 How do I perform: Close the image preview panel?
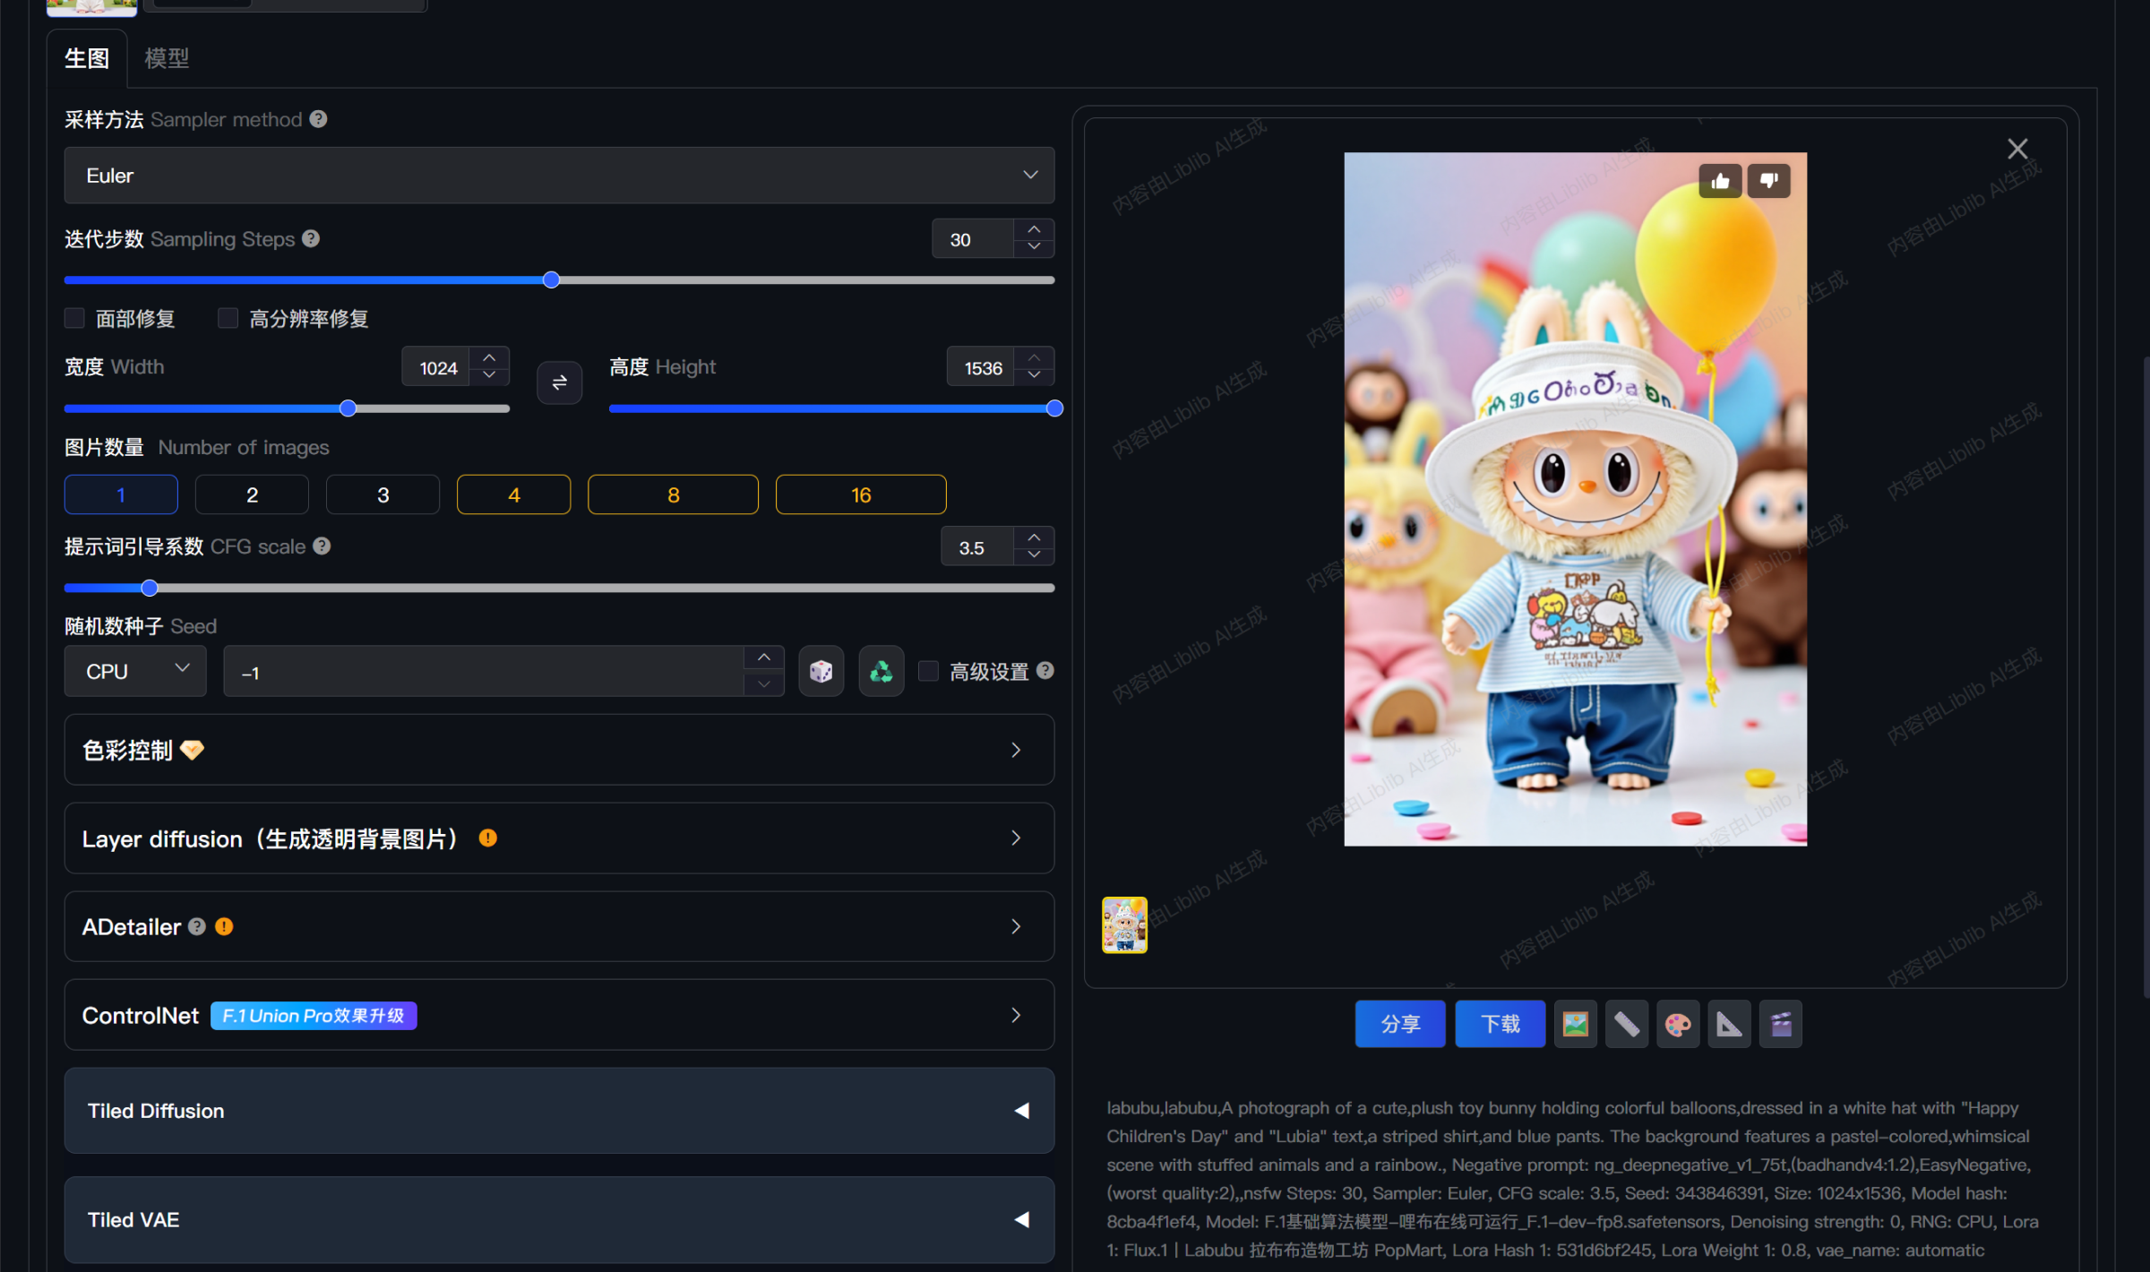tap(2017, 149)
